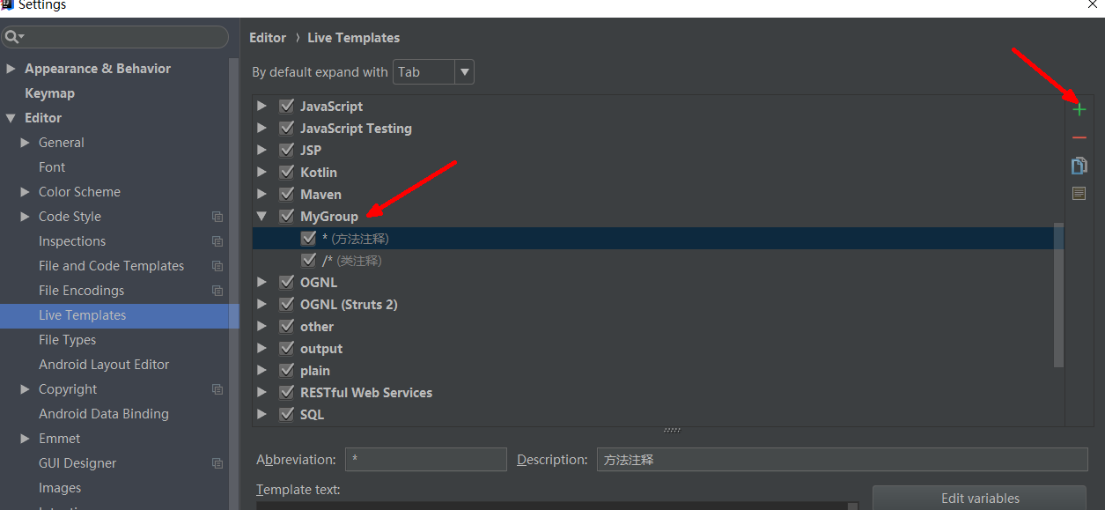
Task: Click the project-level icon beside Inspections
Action: [x=217, y=241]
